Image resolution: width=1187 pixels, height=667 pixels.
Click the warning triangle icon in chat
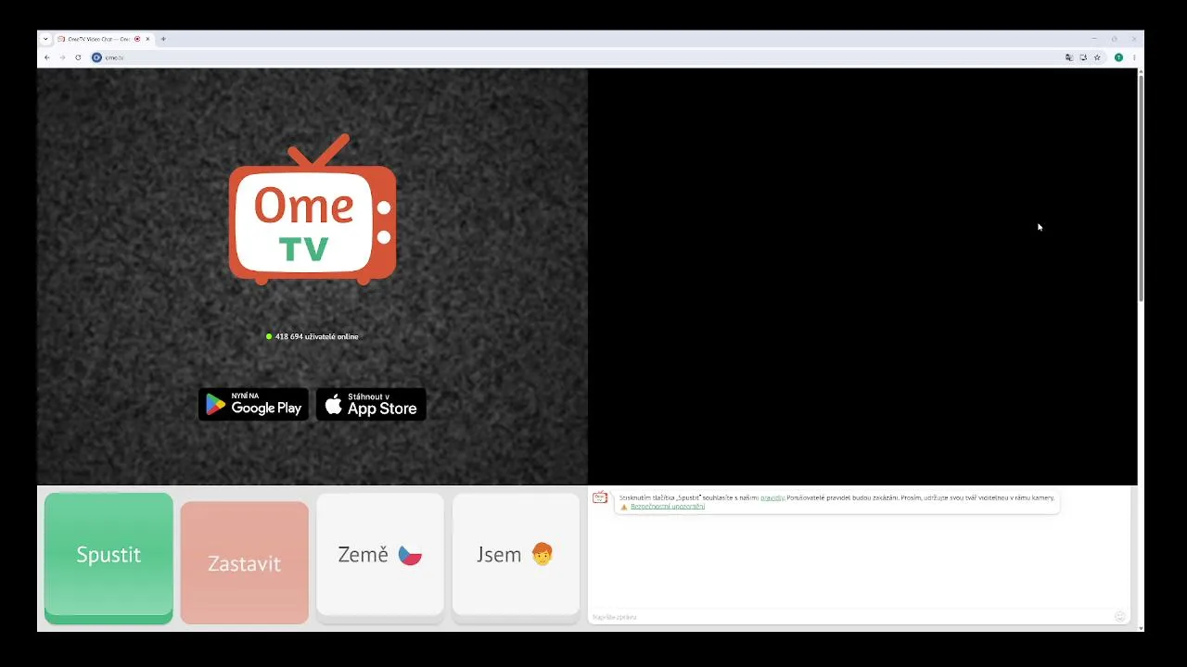click(x=624, y=507)
